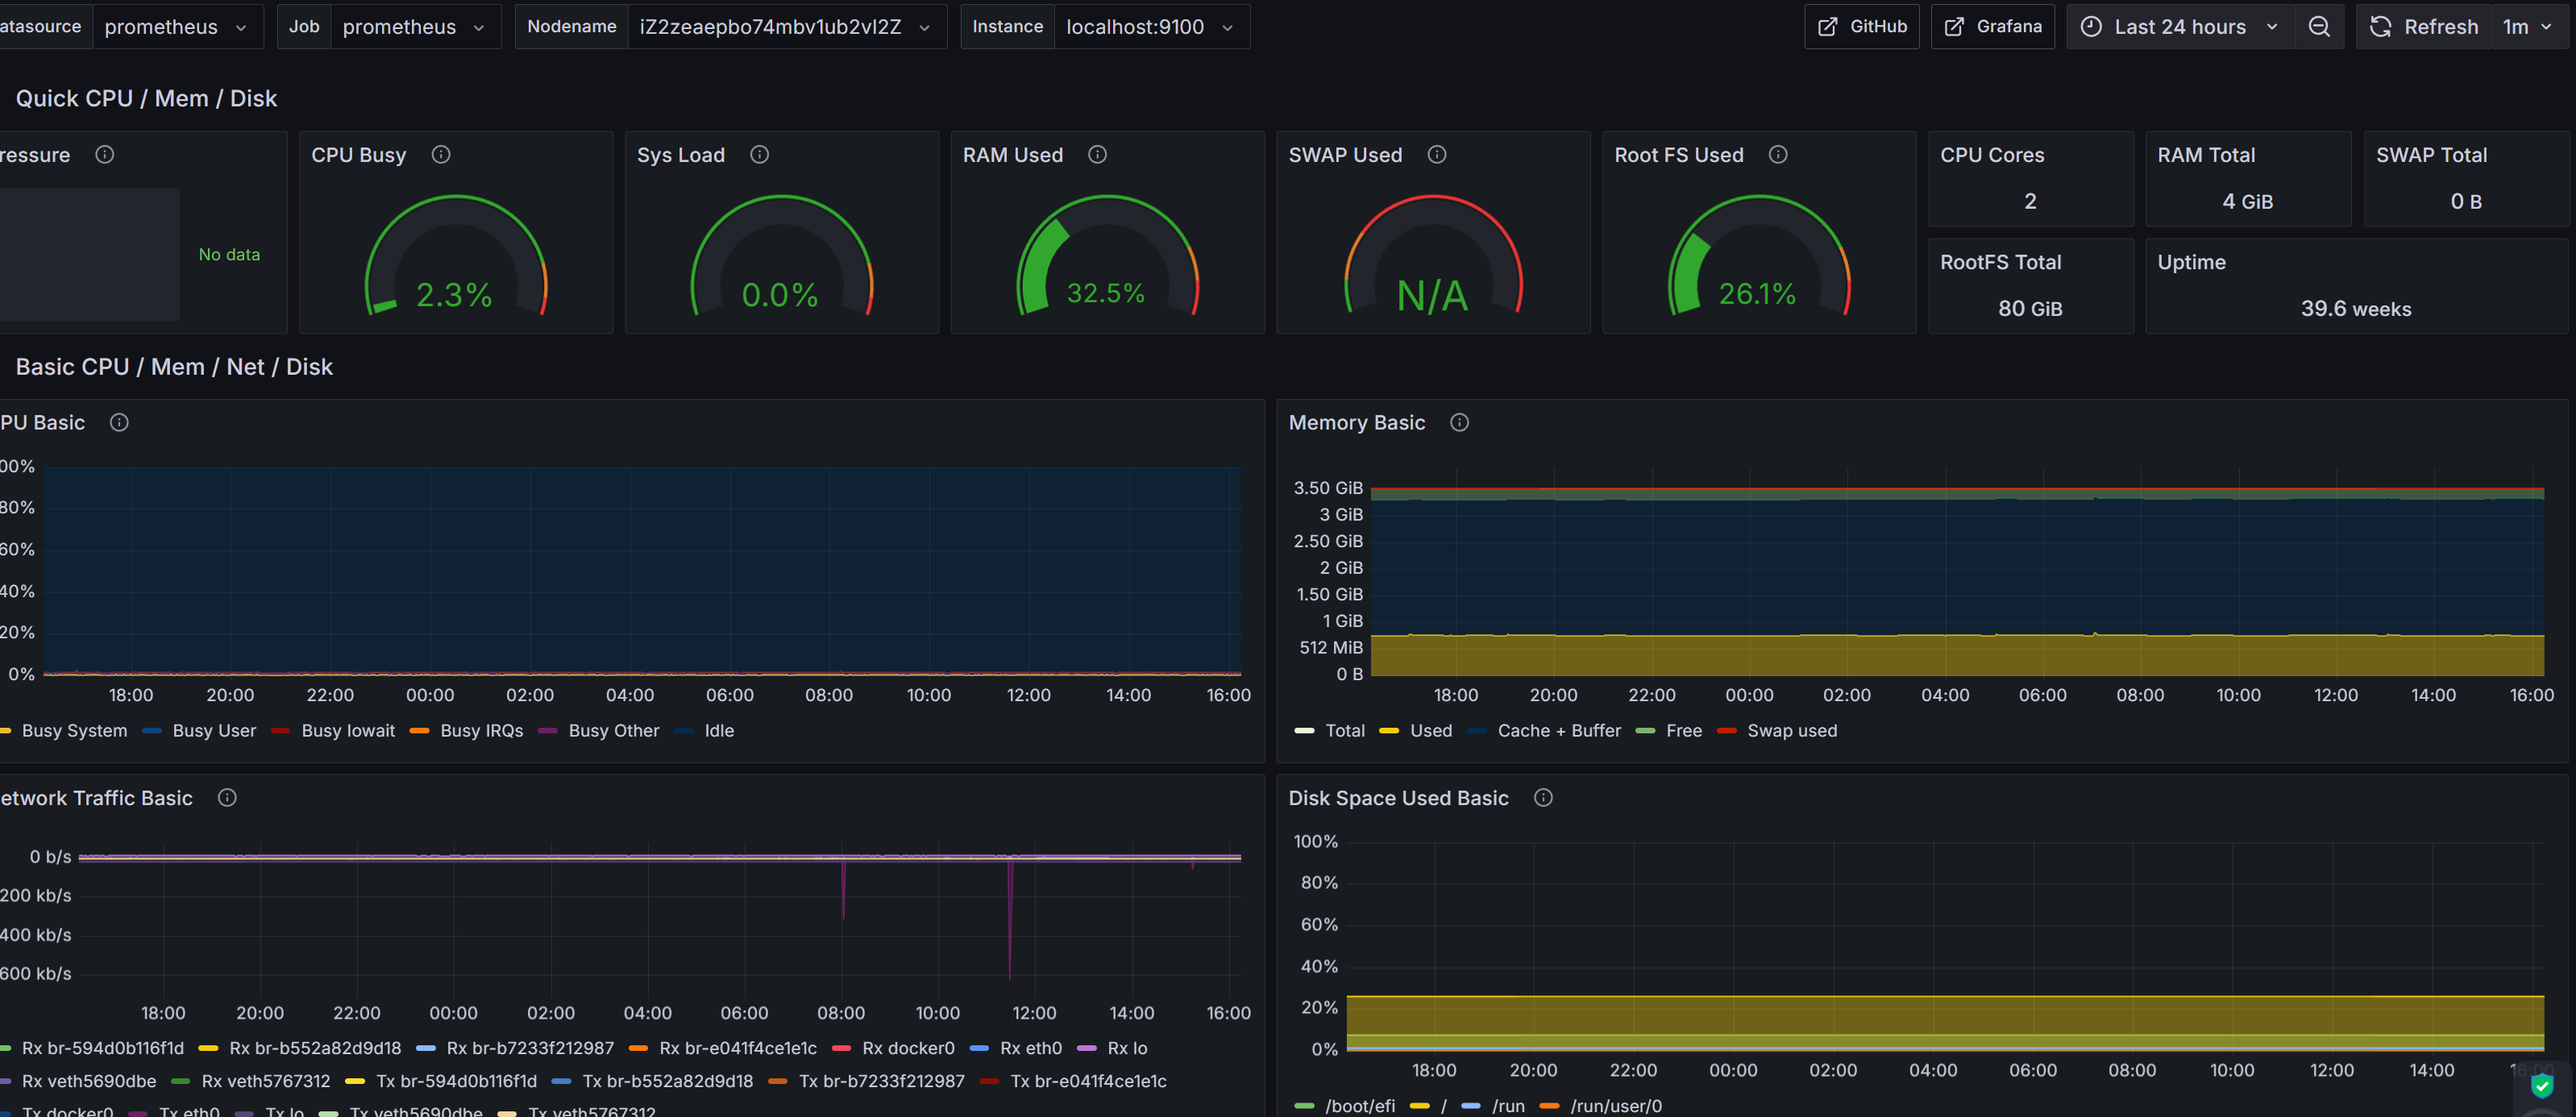Click the info icon beside RAM Used
Image resolution: width=2576 pixels, height=1117 pixels.
pyautogui.click(x=1097, y=155)
